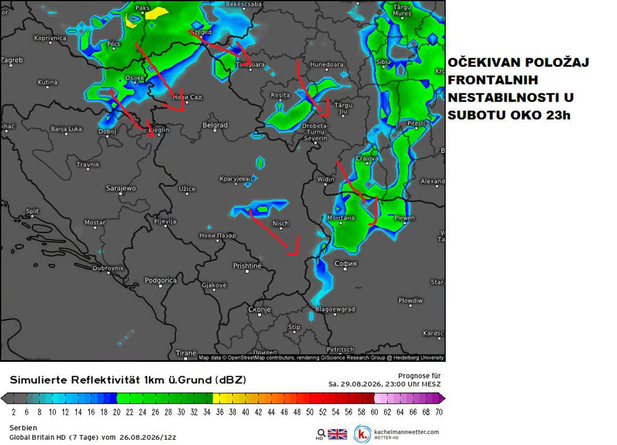
Task: Open the kachelmannwetter round logo
Action: coord(362,433)
